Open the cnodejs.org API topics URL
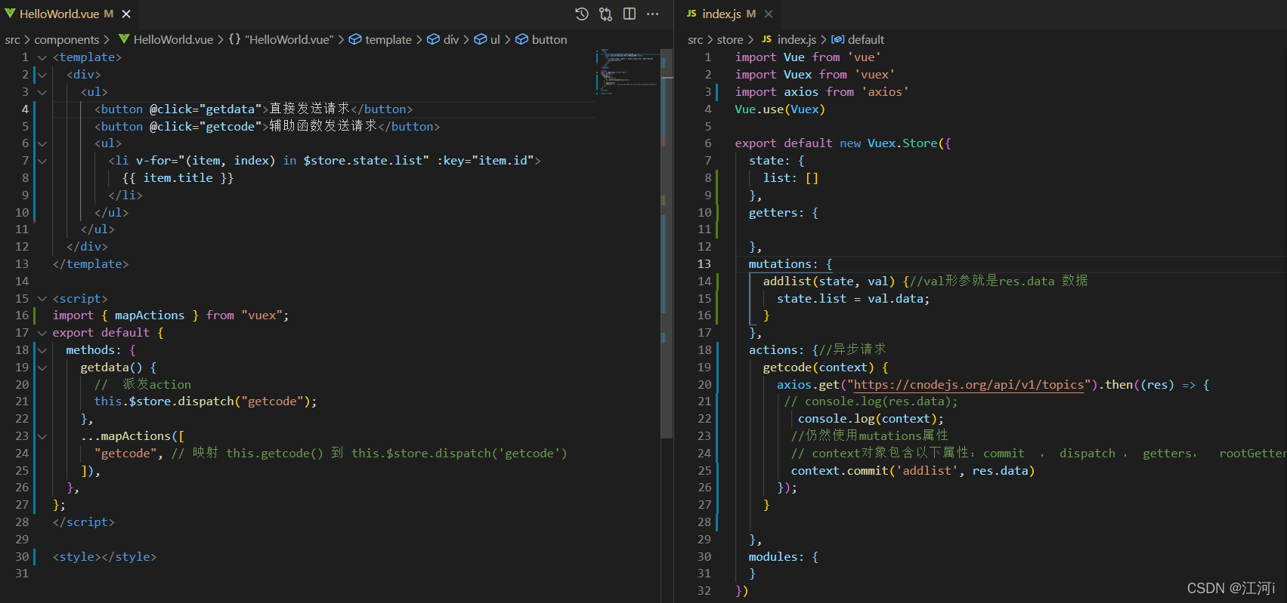The width and height of the screenshot is (1287, 603). pos(969,385)
